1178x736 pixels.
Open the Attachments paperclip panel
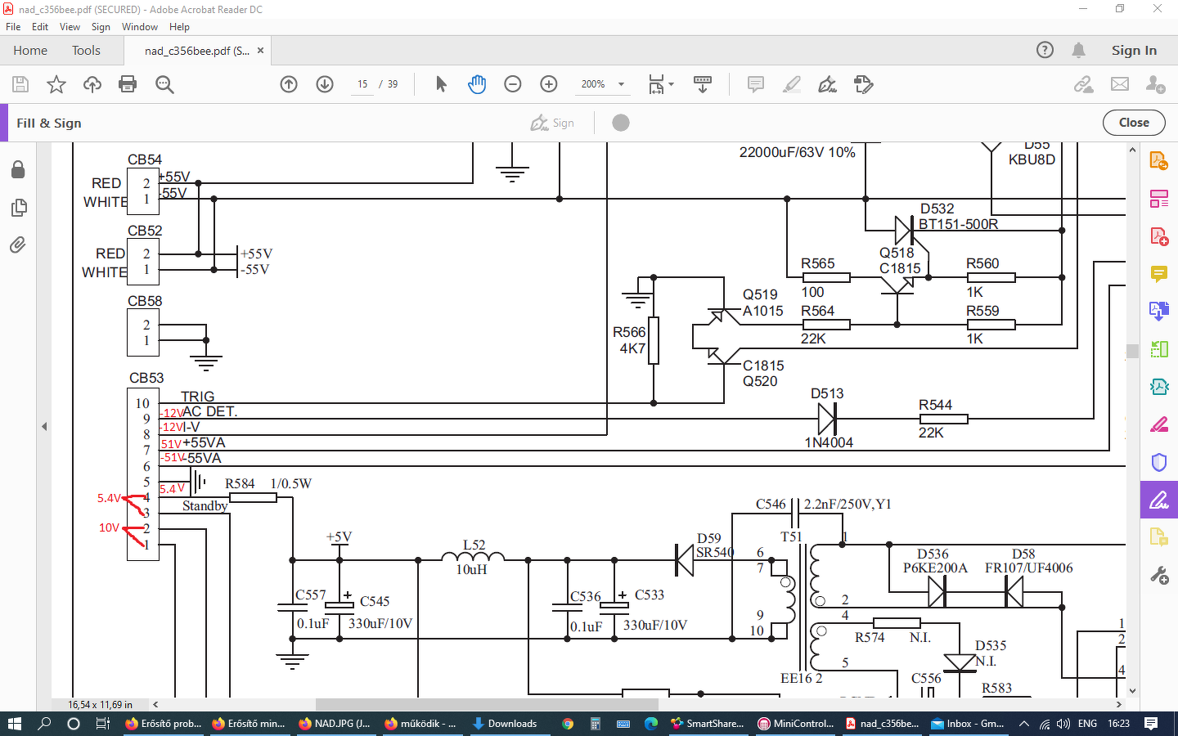point(18,245)
